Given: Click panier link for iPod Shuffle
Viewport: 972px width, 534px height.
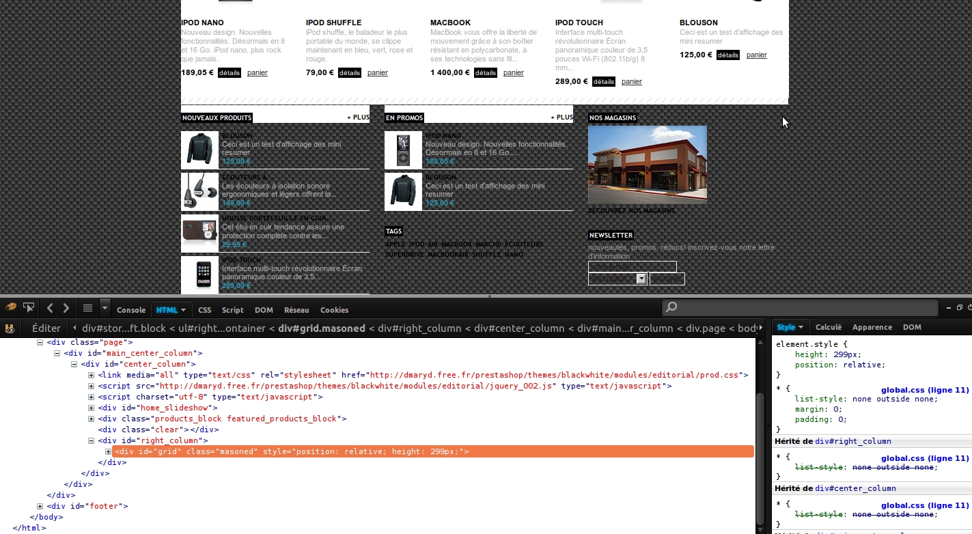Looking at the screenshot, I should (x=377, y=72).
